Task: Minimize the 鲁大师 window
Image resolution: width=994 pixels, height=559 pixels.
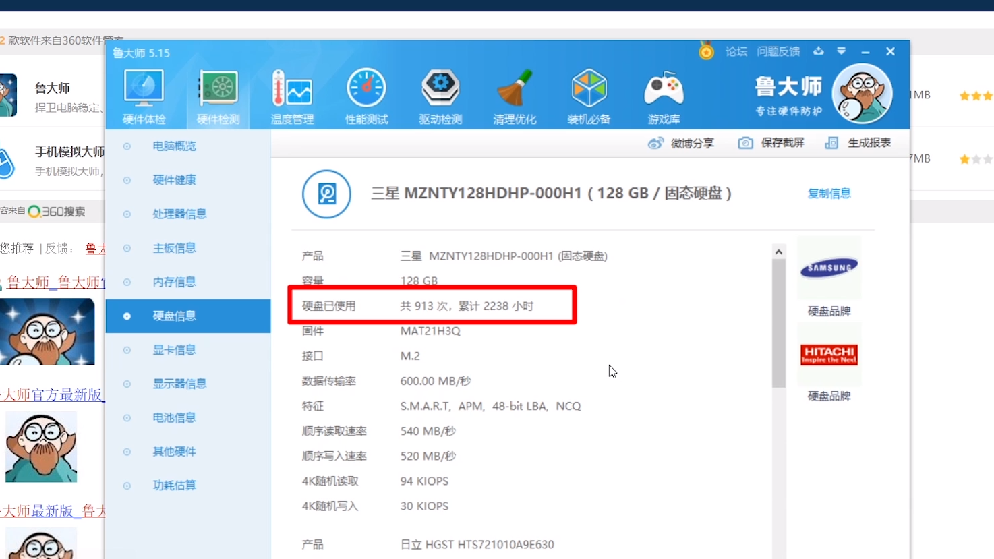Action: (x=865, y=51)
